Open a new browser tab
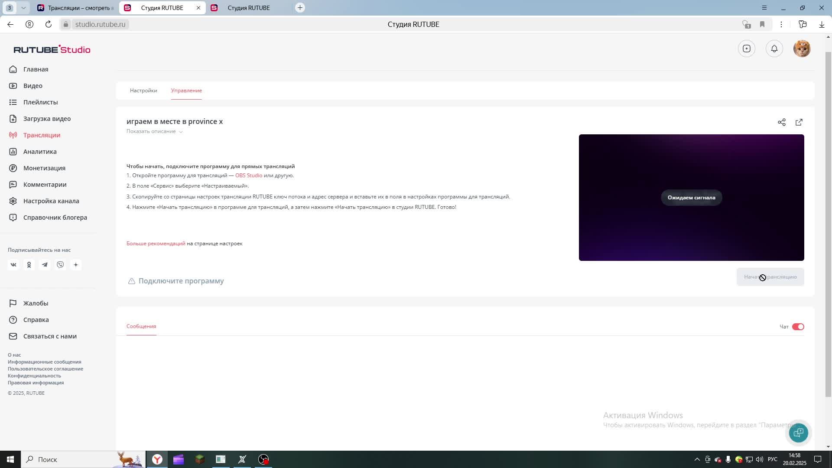The height and width of the screenshot is (468, 832). coord(300,8)
